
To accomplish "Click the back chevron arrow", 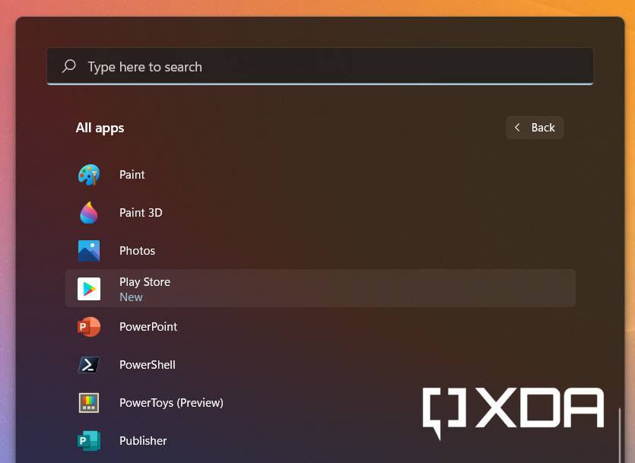I will coord(518,128).
